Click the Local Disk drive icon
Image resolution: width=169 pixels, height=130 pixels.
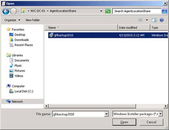click(x=11, y=91)
